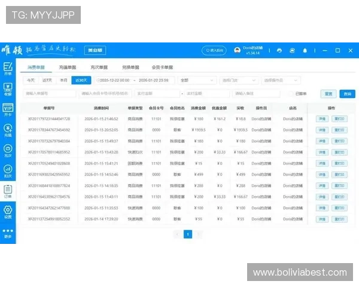Open 详情 for order XF2011707326797840384
The width and height of the screenshot is (359, 287).
tap(322, 141)
